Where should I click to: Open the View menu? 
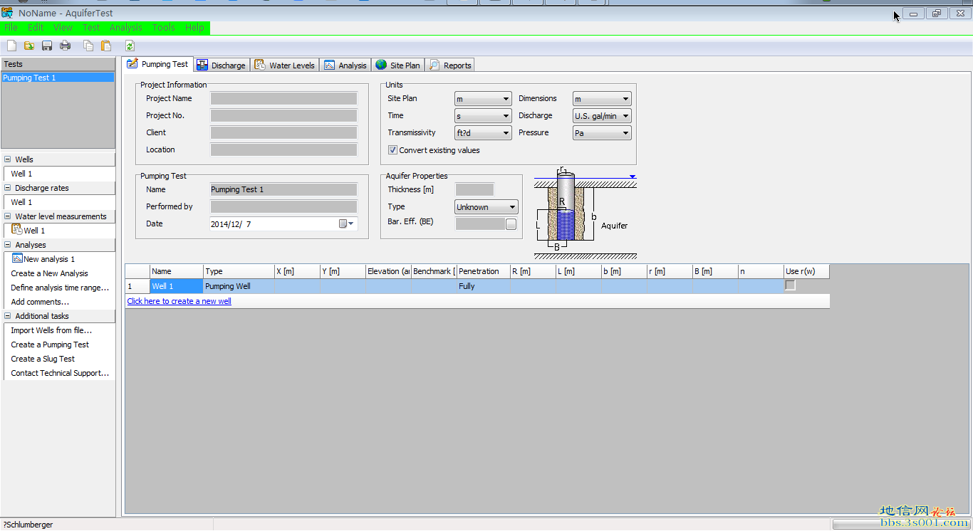pos(63,28)
